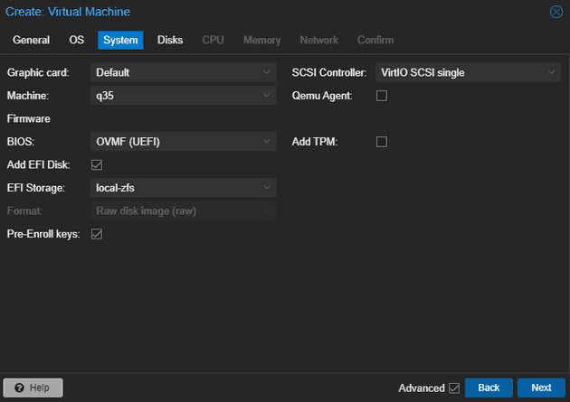Uncheck the Add EFI Disk checkbox

pos(97,165)
